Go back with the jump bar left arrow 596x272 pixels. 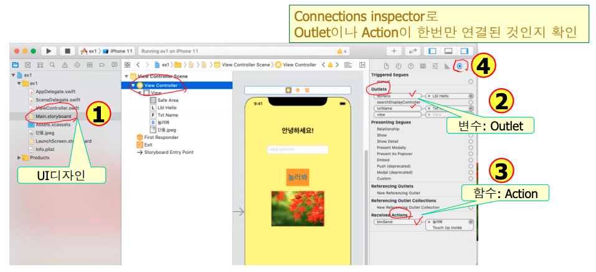138,65
